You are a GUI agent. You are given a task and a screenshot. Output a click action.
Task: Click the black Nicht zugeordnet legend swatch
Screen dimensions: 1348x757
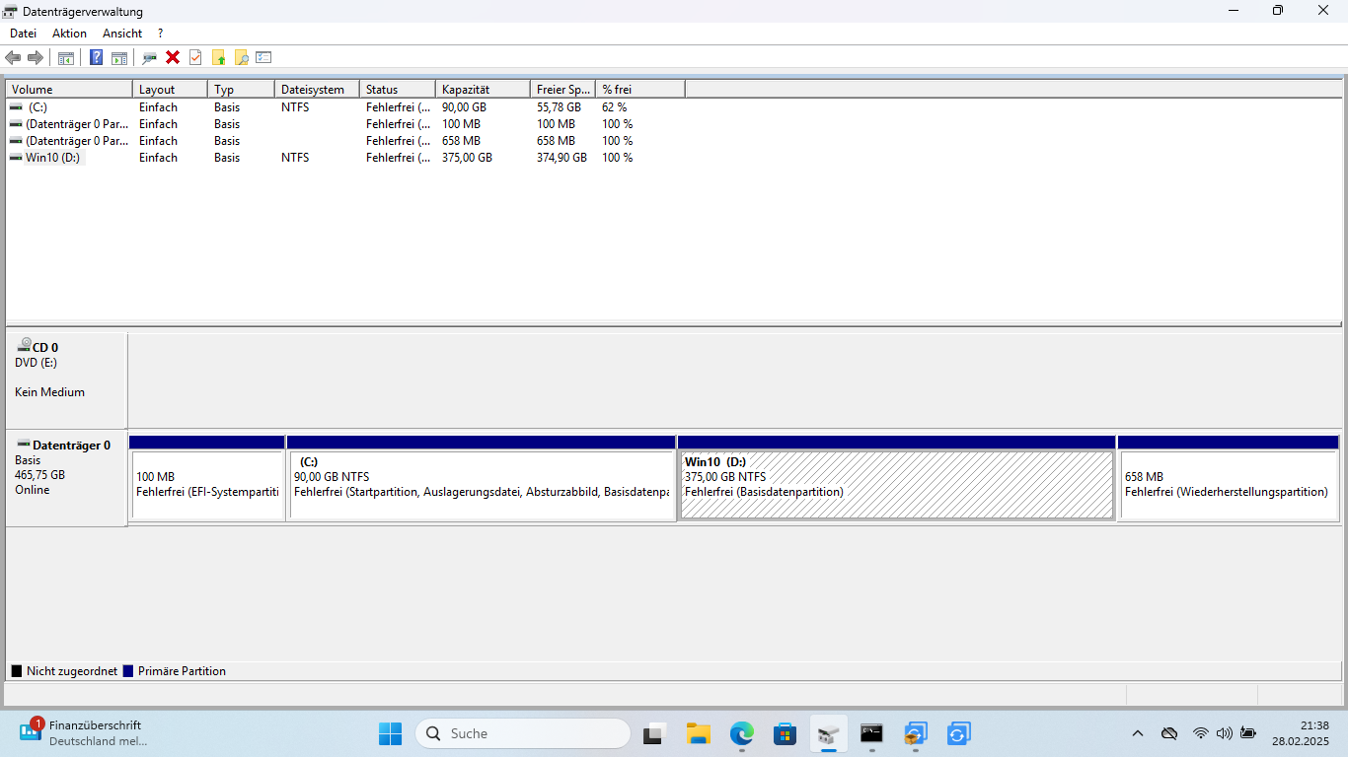17,671
